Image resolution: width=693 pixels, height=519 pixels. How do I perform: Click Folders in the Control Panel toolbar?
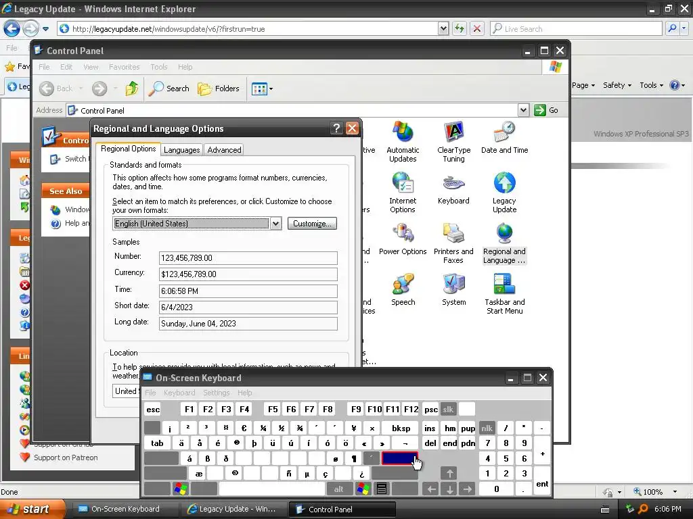coord(219,89)
